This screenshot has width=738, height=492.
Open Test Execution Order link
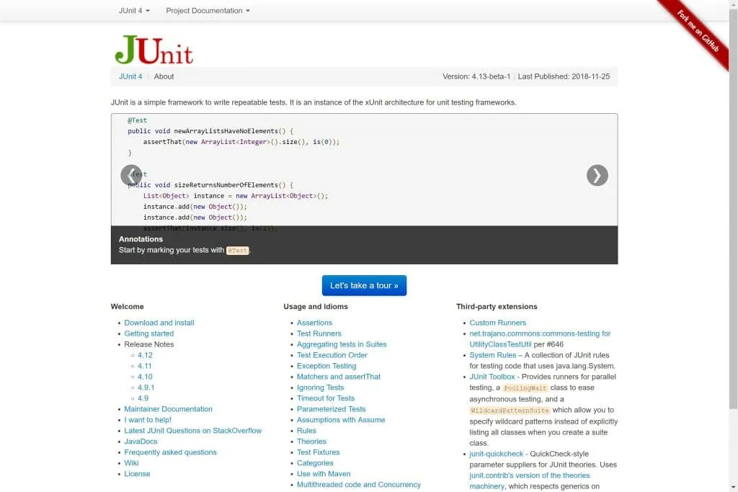(x=332, y=355)
